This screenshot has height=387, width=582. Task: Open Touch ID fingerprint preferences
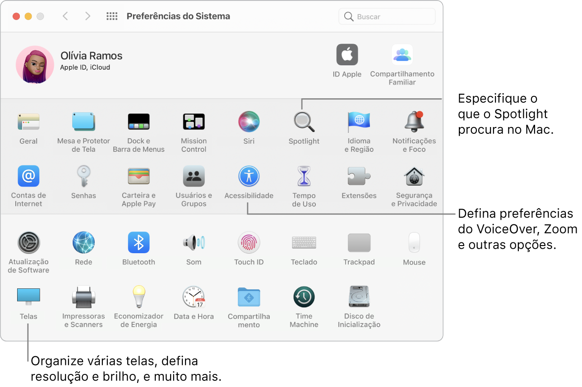[249, 243]
